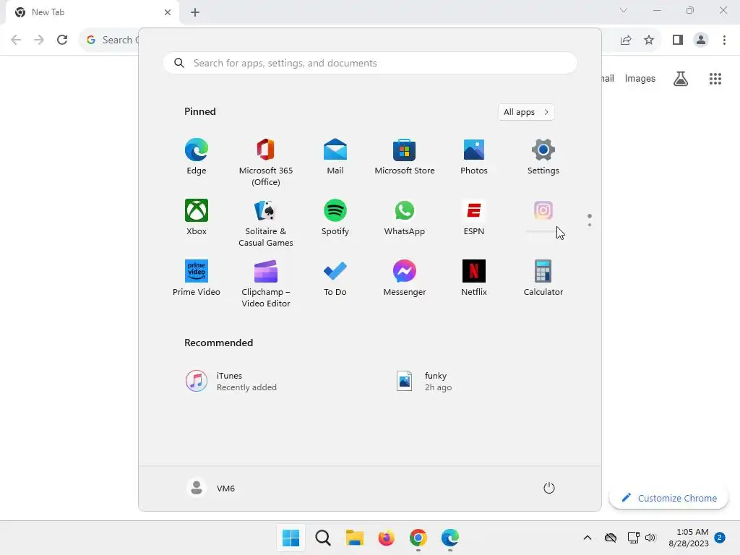
Task: Open the OneDrive tray icon
Action: pyautogui.click(x=611, y=538)
